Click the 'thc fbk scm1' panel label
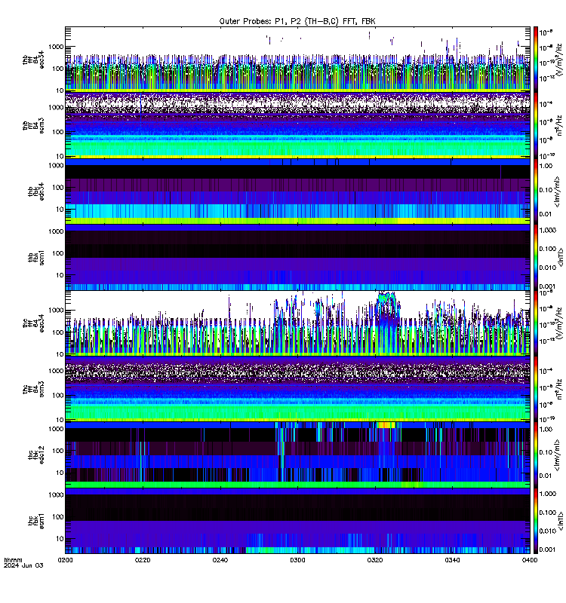 pos(36,521)
